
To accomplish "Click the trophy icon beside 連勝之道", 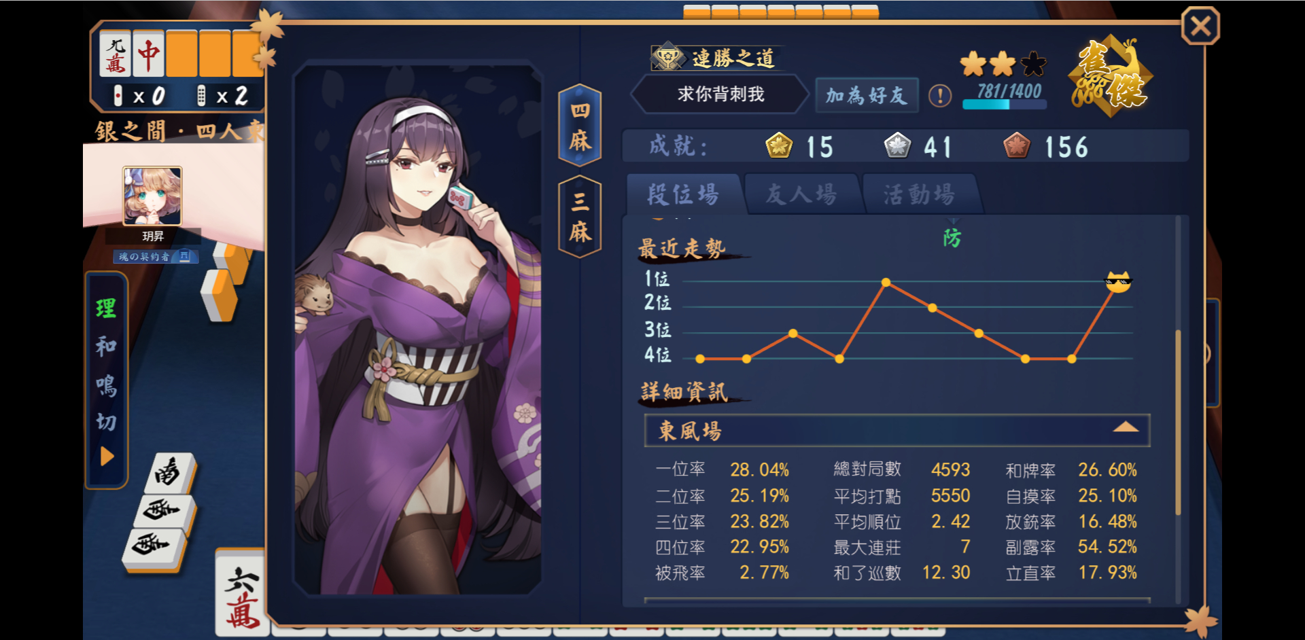I will click(668, 58).
